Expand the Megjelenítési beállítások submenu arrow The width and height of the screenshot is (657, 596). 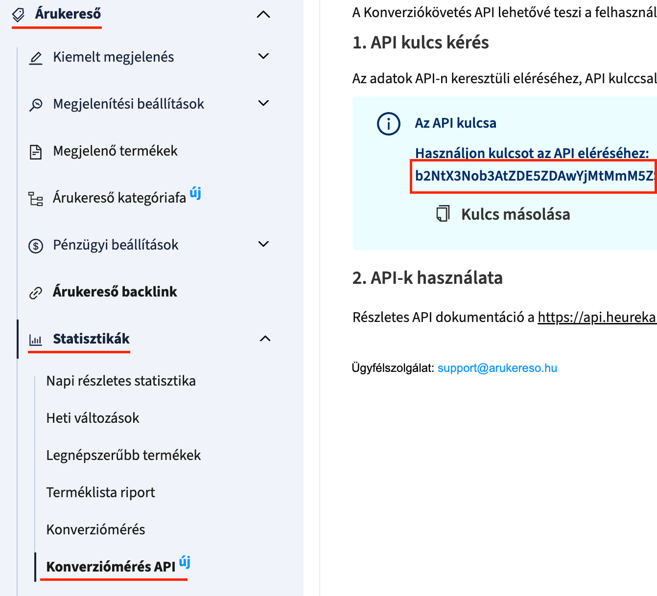point(263,103)
